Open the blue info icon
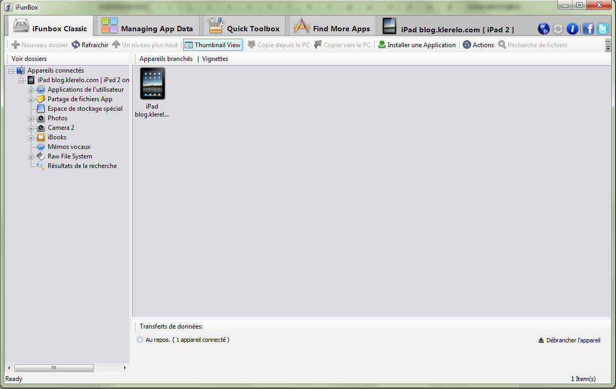616x389 pixels. [572, 29]
